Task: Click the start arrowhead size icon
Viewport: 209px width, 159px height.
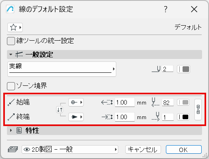Action: pos(107,102)
